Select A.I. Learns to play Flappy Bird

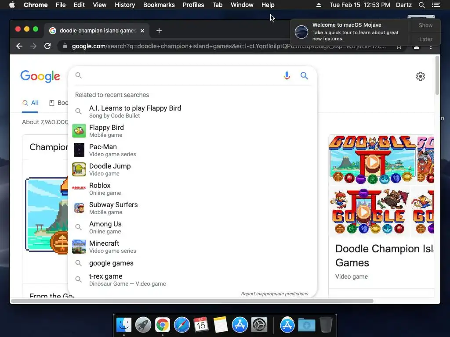click(192, 111)
